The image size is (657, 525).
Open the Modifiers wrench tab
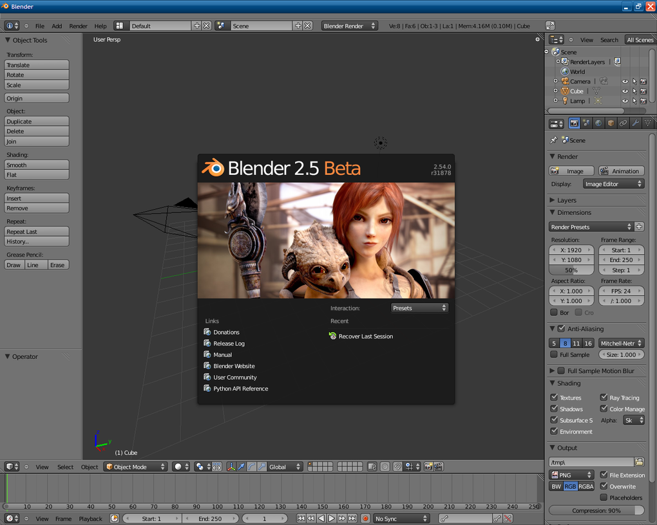click(635, 123)
